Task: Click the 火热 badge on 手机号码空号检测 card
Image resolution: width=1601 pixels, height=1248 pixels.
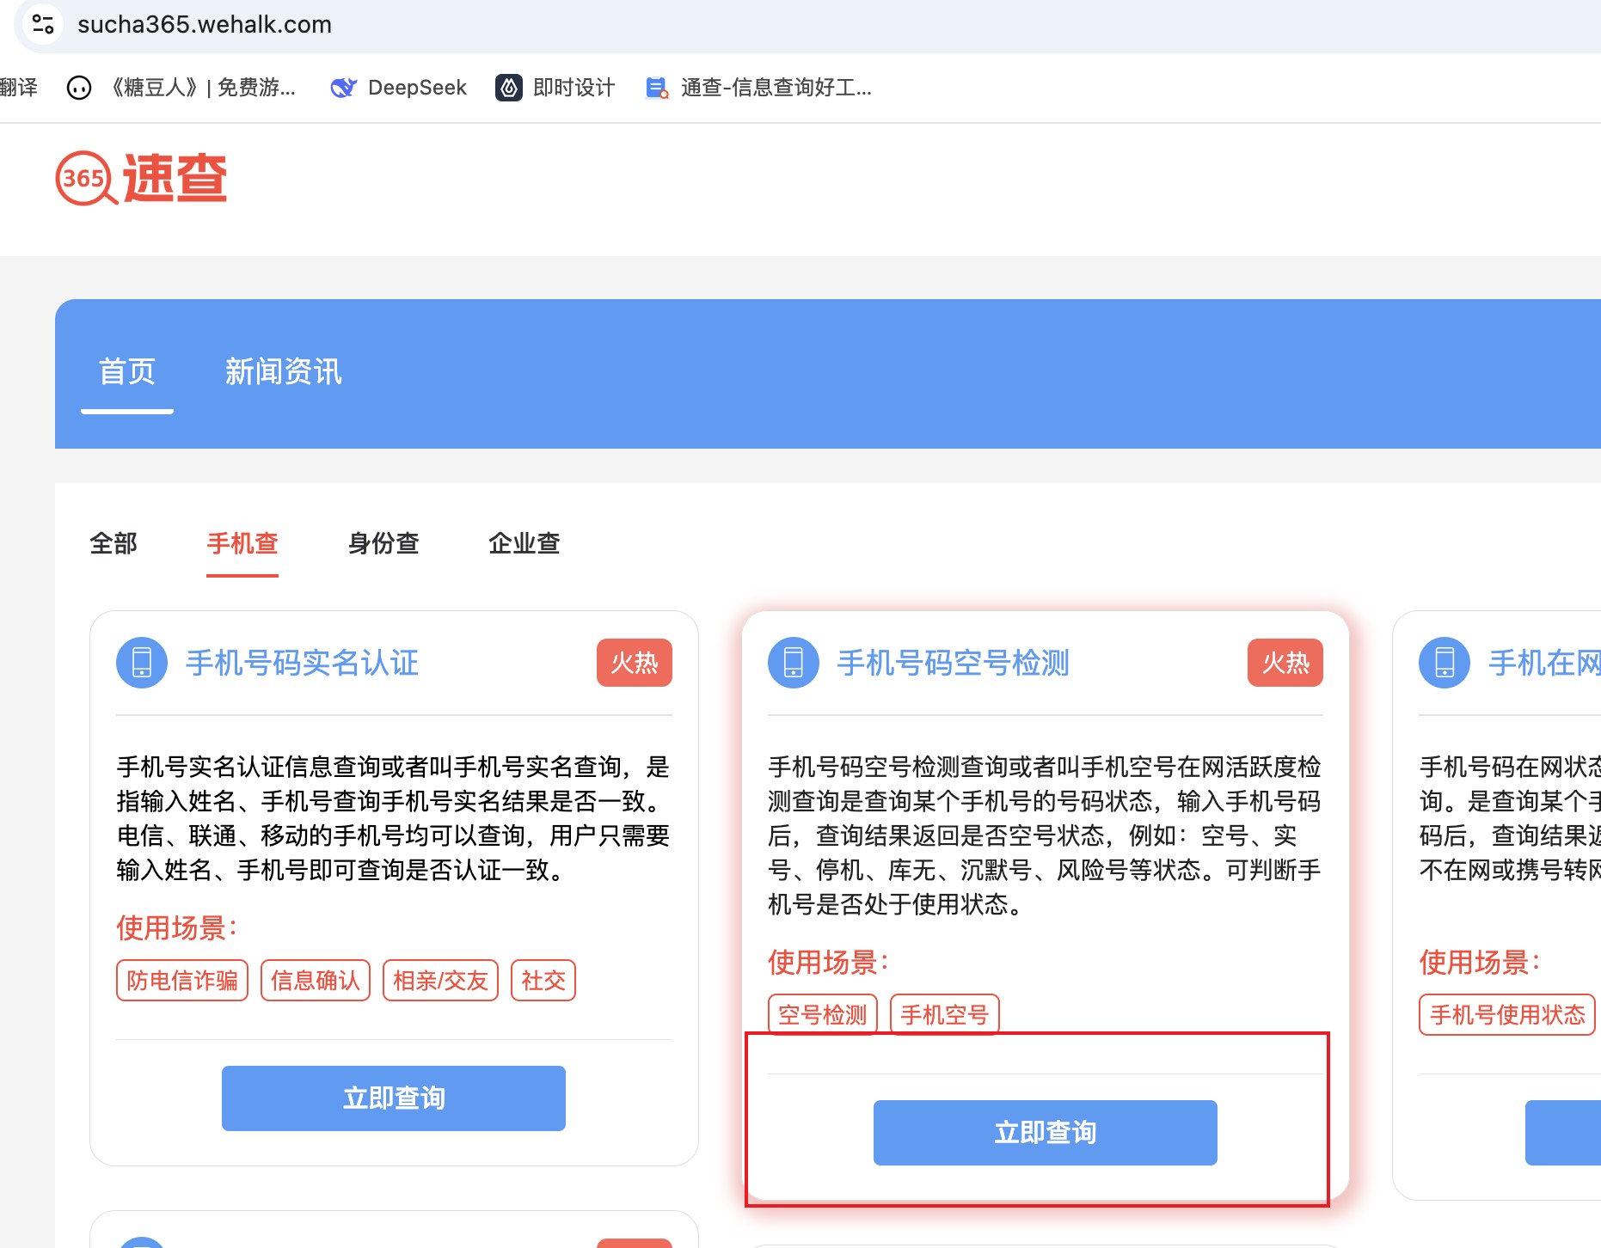Action: click(1285, 663)
